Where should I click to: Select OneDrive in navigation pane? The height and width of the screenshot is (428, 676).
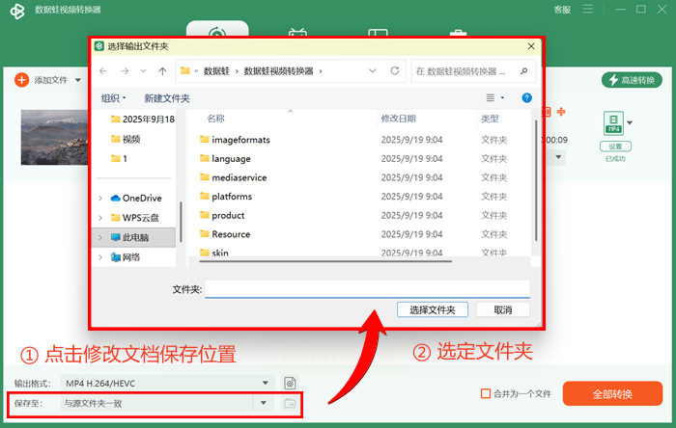click(136, 198)
